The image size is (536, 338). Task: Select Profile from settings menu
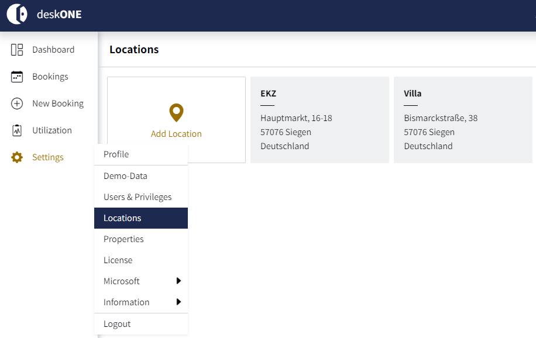(141, 154)
